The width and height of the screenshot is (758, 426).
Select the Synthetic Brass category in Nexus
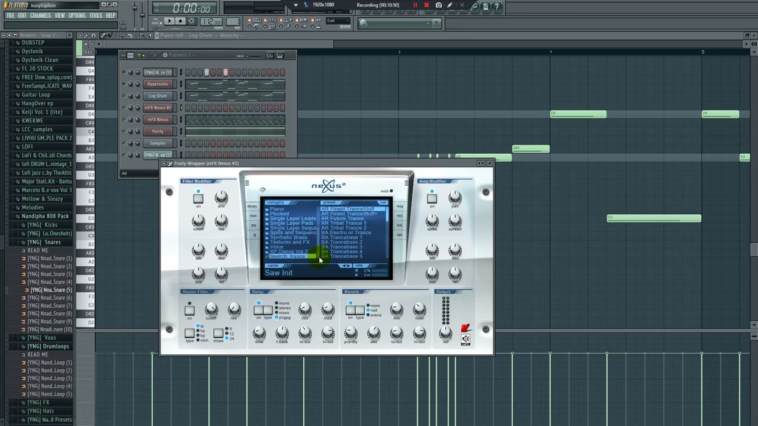[x=288, y=237]
